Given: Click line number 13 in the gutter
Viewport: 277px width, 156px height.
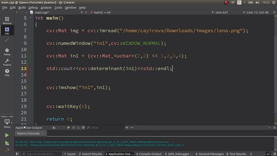Looking at the screenshot, I should [24, 68].
